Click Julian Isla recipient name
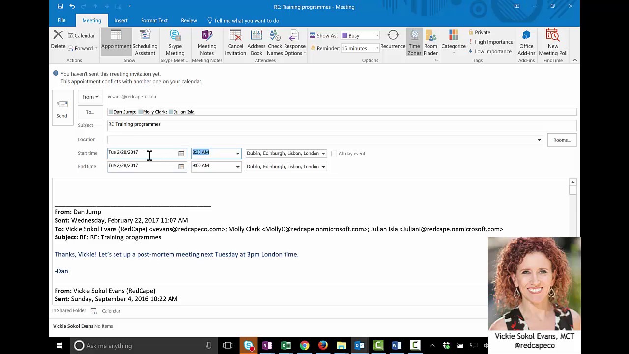 (184, 112)
